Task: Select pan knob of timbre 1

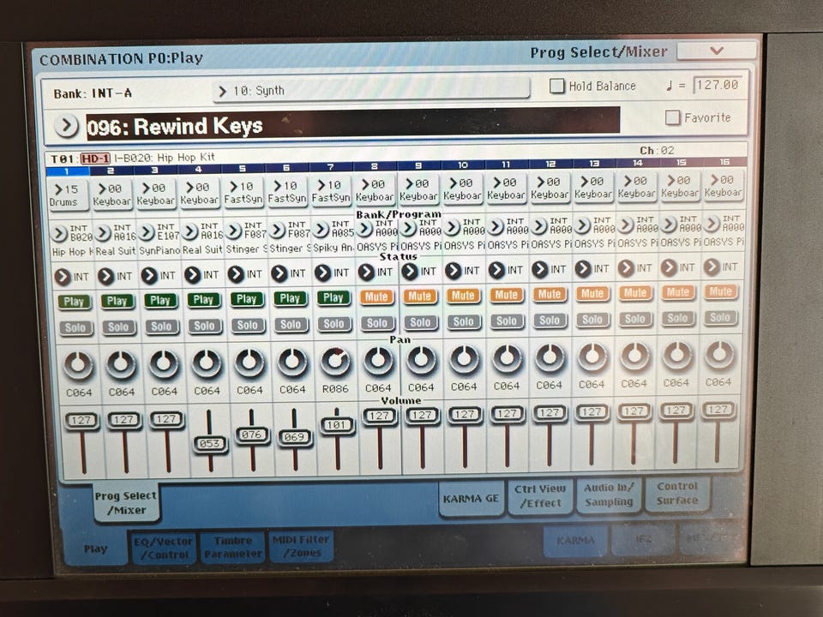Action: point(78,365)
